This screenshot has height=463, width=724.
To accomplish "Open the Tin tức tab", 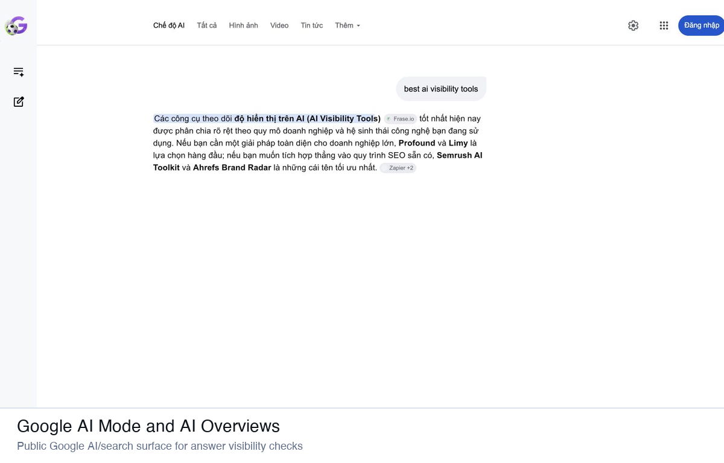I will click(312, 25).
